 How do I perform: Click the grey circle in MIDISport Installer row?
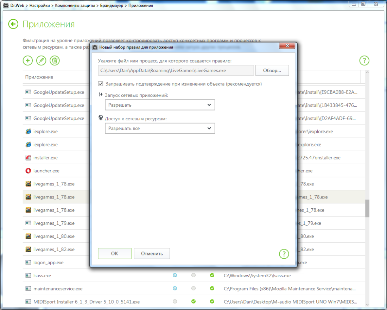[x=175, y=301]
